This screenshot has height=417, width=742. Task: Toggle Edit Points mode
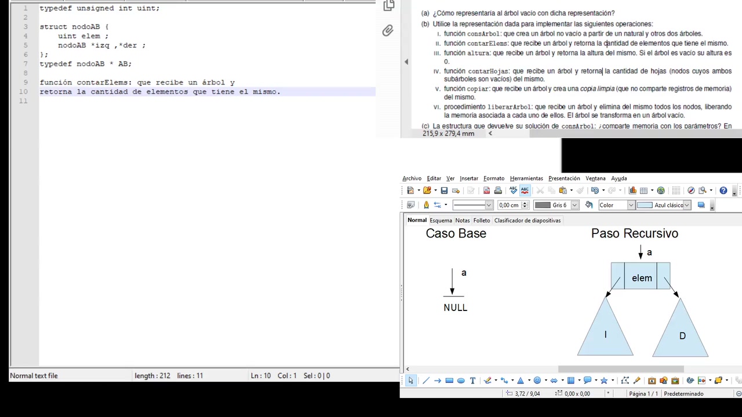tap(625, 381)
